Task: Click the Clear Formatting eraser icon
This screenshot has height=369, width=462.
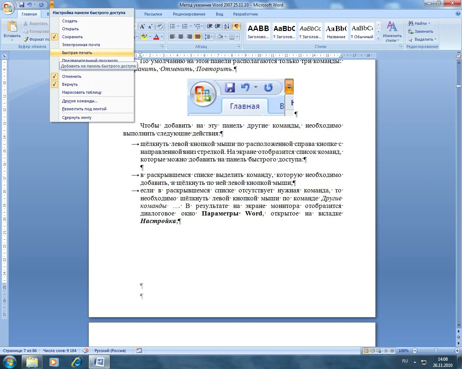Action: coord(160,26)
